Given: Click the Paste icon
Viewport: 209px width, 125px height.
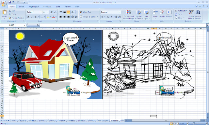Looking at the screenshot, I should pos(4,12).
